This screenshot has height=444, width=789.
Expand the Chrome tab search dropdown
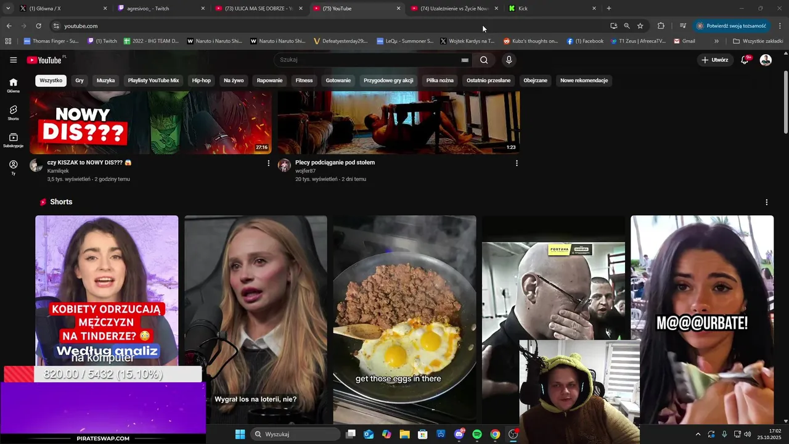[8, 9]
